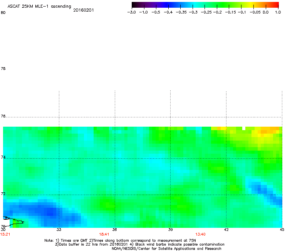Click latitude label 74
The image size is (285, 251).
click(x=3, y=157)
